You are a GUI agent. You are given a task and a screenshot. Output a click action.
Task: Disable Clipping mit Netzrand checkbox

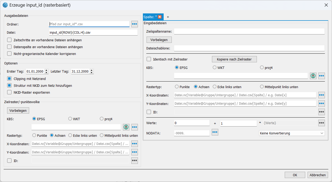9,79
